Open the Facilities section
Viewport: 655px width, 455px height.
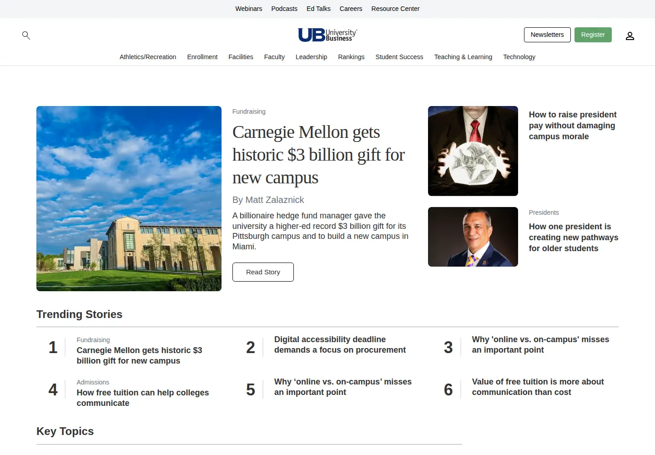241,57
